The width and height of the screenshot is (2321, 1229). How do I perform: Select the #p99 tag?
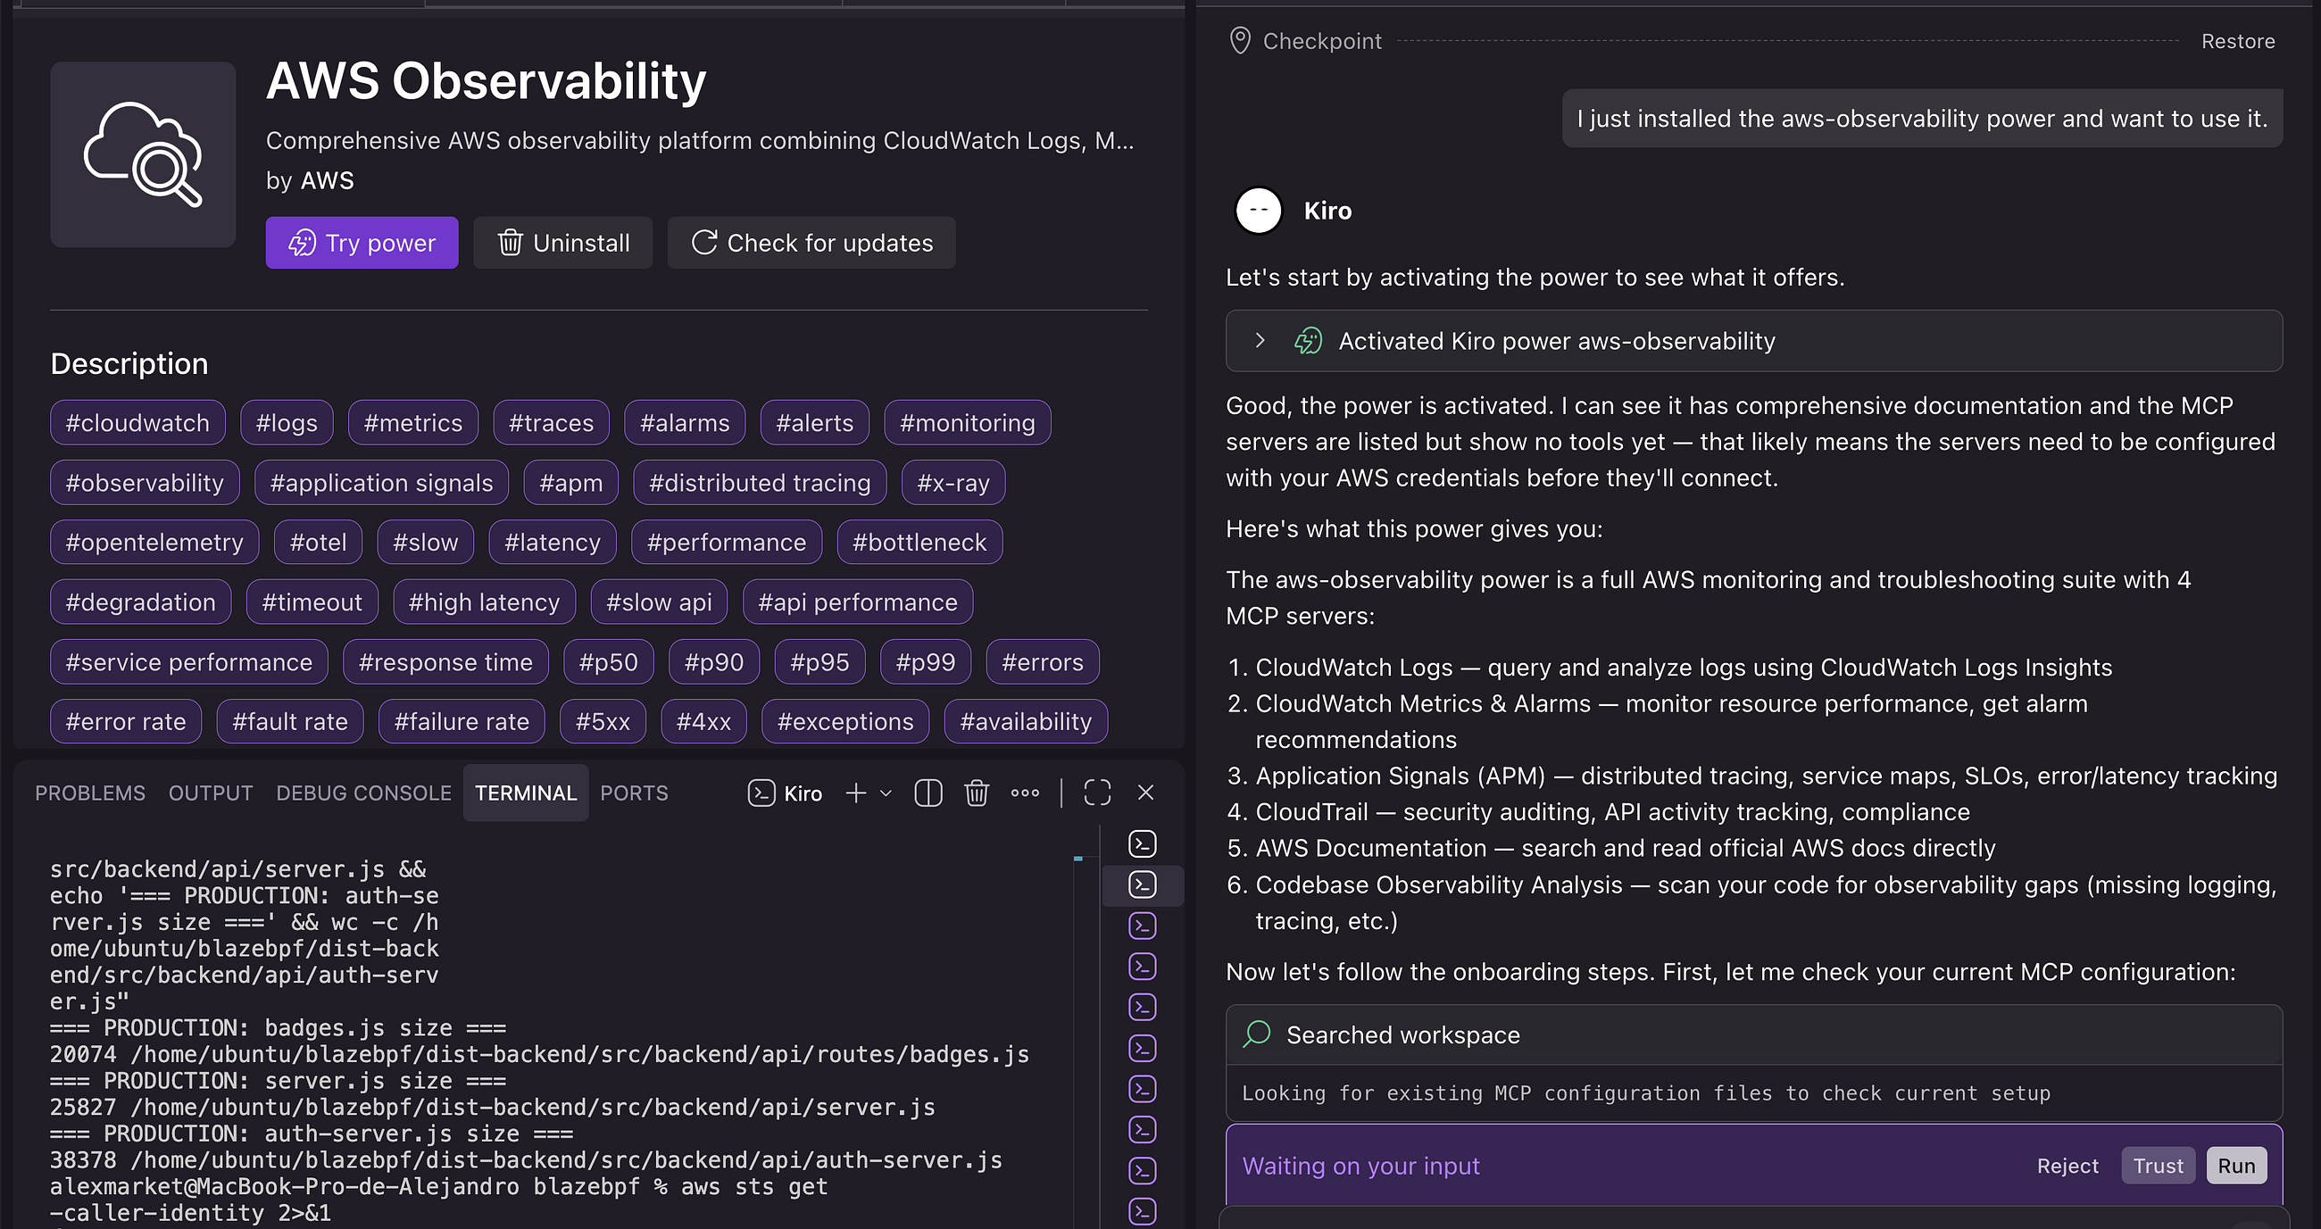click(925, 662)
